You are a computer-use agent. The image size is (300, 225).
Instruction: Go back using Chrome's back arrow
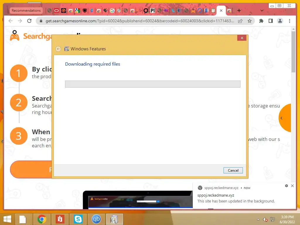[x=11, y=21]
